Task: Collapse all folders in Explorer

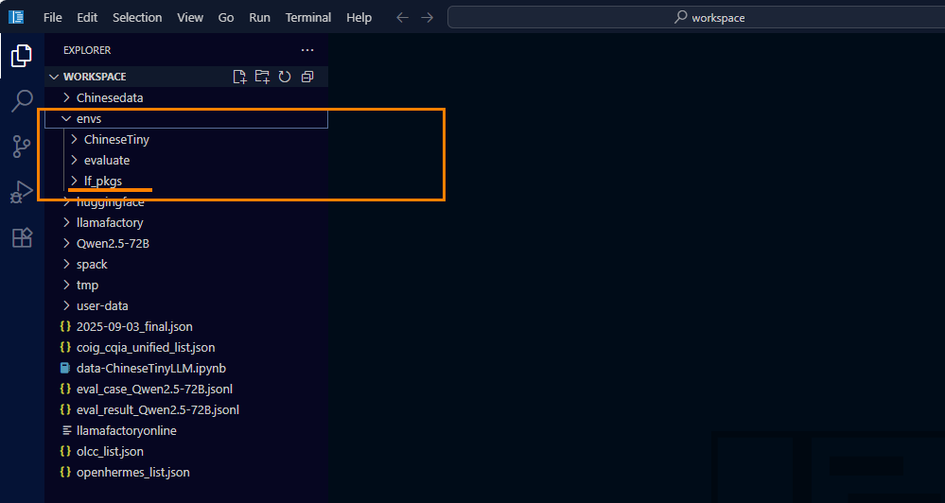Action: pyautogui.click(x=307, y=77)
